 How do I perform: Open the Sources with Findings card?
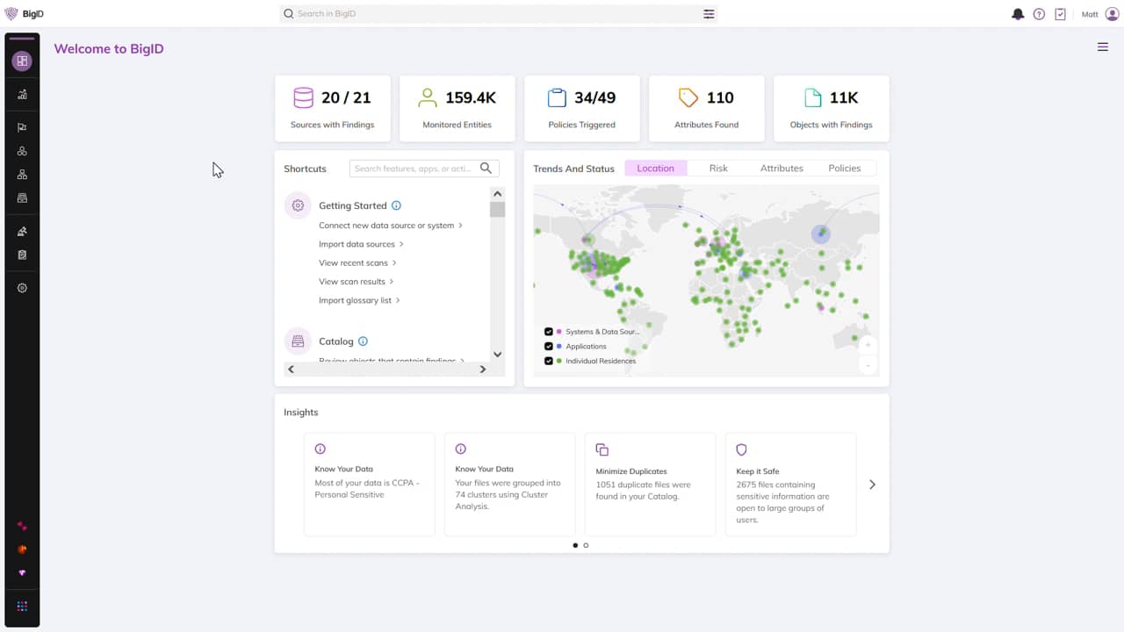[x=333, y=108]
